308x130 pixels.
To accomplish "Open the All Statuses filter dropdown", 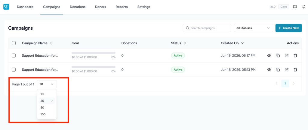I will 253,28.
